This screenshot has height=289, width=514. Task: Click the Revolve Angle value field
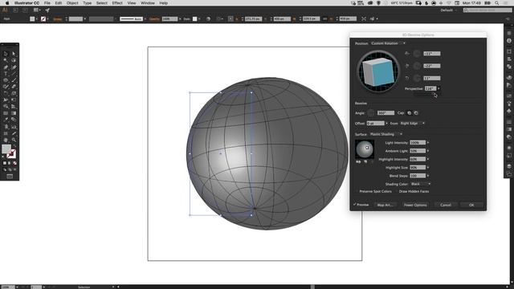385,113
